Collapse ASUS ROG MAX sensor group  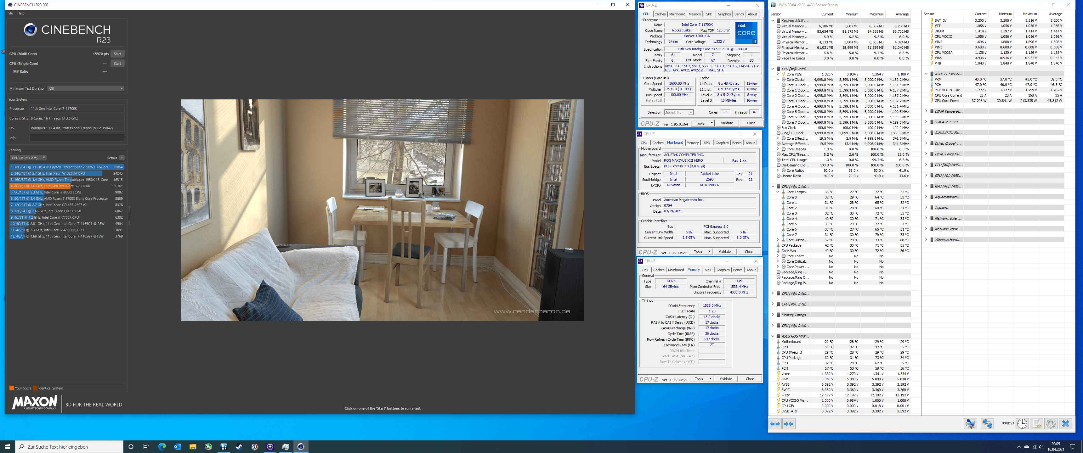tap(773, 336)
